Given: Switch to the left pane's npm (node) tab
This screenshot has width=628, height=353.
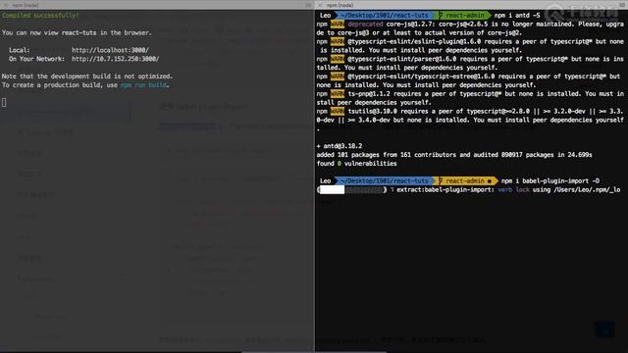Looking at the screenshot, I should (x=25, y=5).
